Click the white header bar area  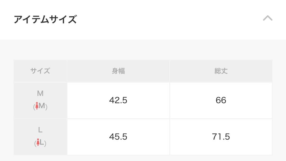143,20
